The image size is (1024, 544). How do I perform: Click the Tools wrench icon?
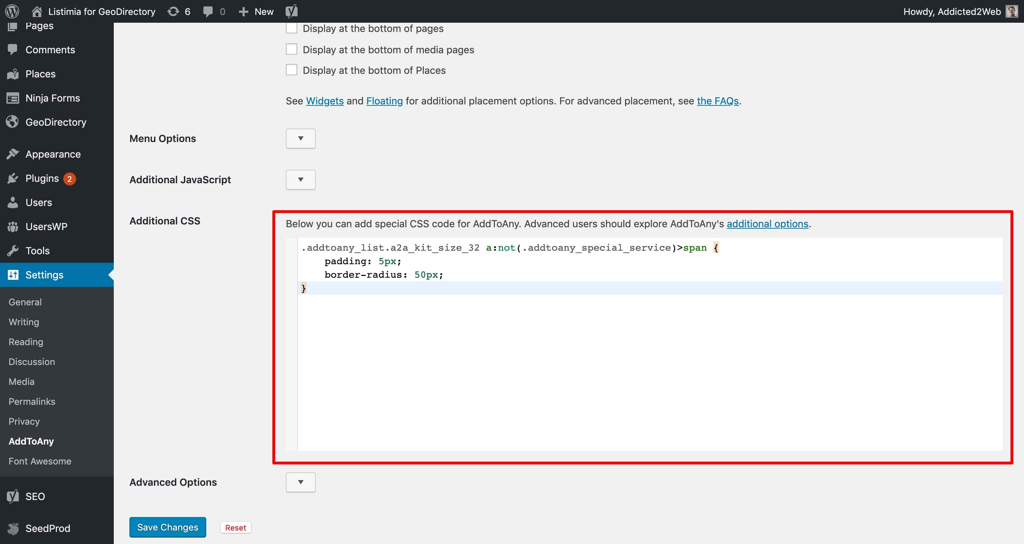coord(13,251)
